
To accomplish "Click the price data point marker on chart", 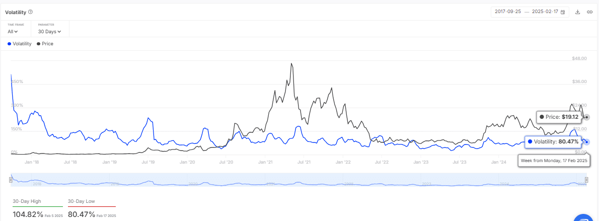I will [587, 117].
